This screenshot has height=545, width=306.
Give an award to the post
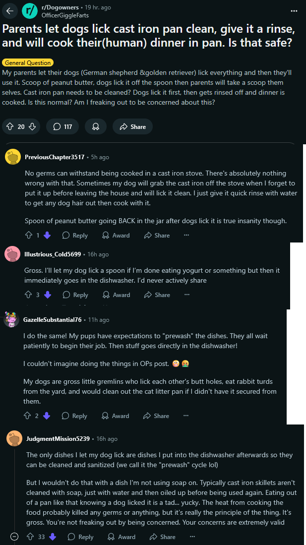[x=96, y=126]
